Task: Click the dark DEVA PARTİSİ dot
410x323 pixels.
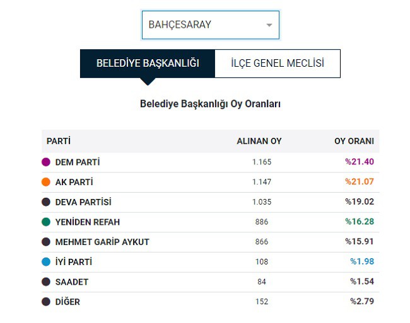Action: [x=46, y=202]
